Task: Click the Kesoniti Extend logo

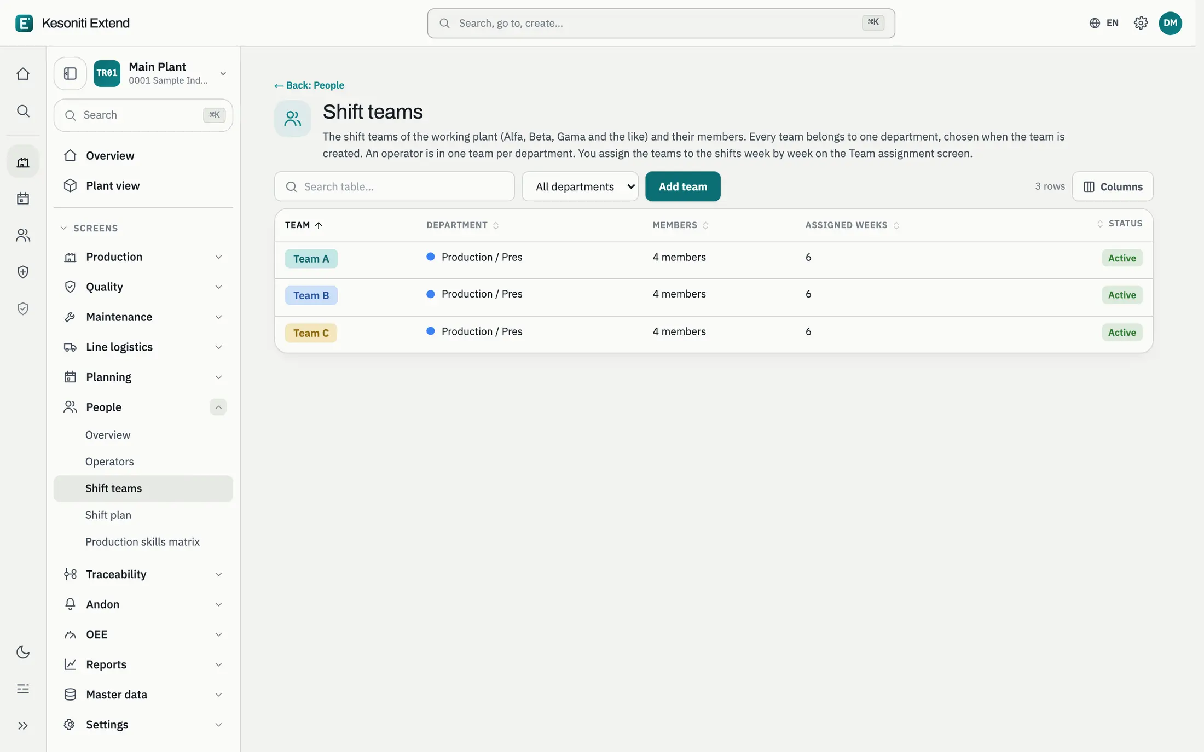Action: pyautogui.click(x=73, y=23)
